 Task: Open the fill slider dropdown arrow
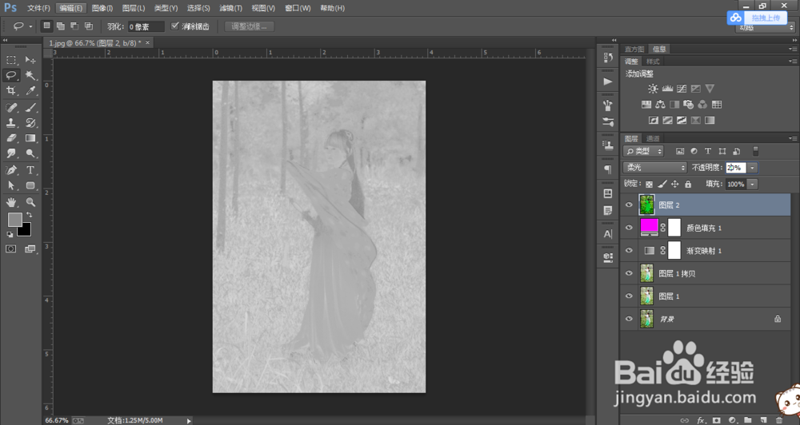point(753,184)
